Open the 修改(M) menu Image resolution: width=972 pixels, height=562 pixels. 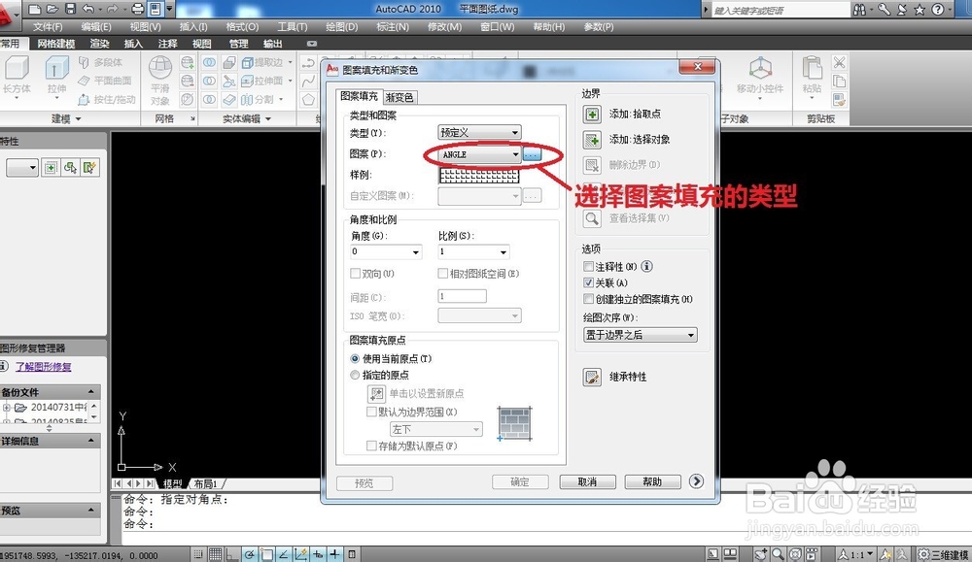(444, 26)
